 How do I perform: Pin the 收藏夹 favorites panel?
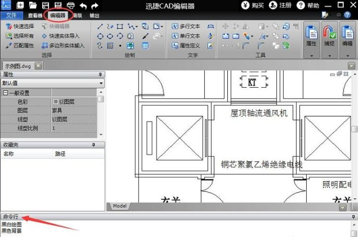pyautogui.click(x=94, y=145)
